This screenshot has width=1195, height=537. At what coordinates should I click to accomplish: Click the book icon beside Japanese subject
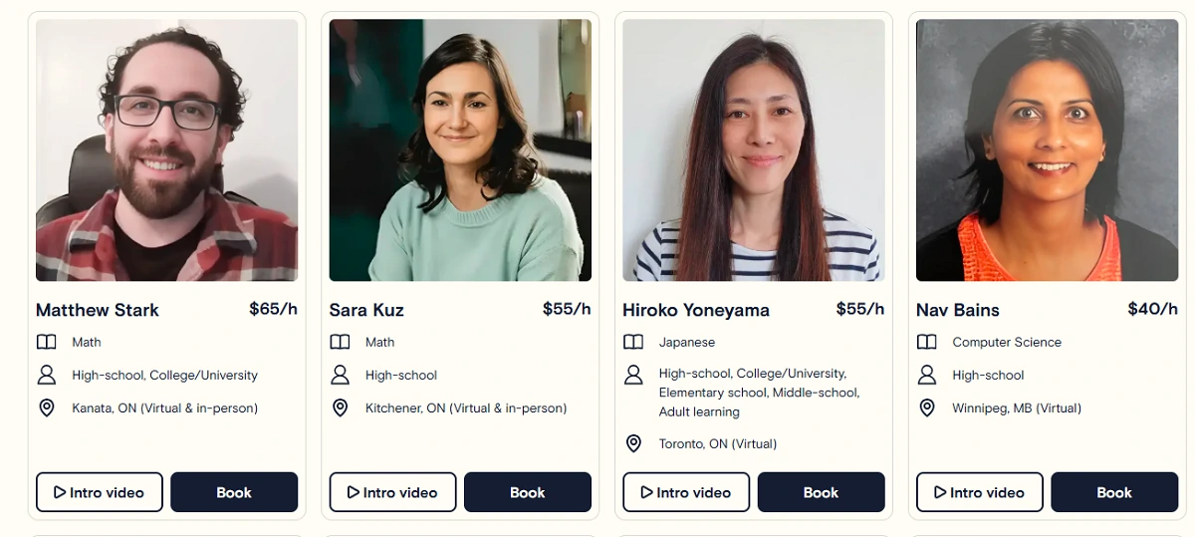pyautogui.click(x=633, y=342)
